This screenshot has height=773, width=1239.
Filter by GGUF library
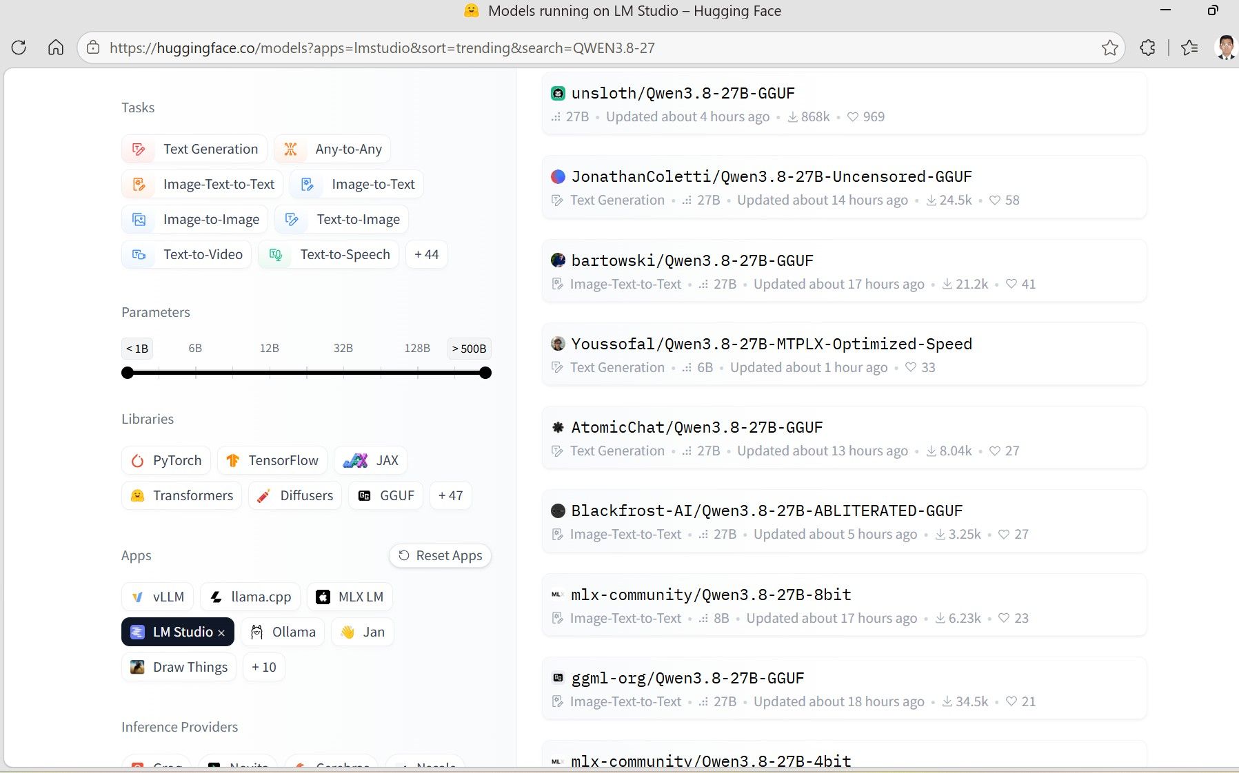pos(386,495)
